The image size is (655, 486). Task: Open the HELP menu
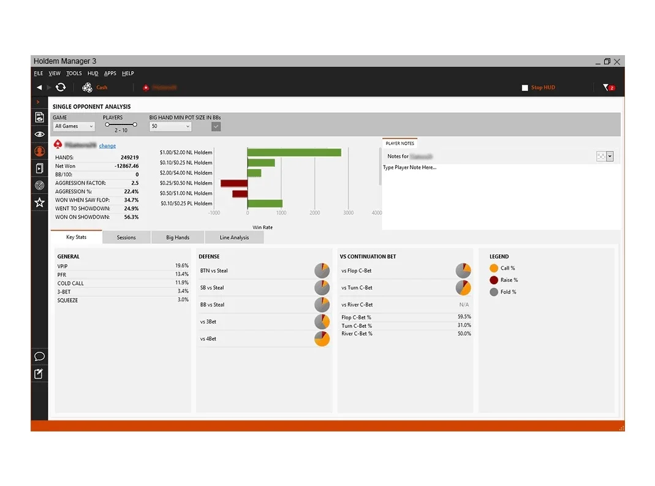pyautogui.click(x=128, y=73)
